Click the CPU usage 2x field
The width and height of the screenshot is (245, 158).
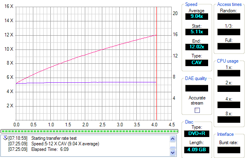pyautogui.click(x=229, y=89)
